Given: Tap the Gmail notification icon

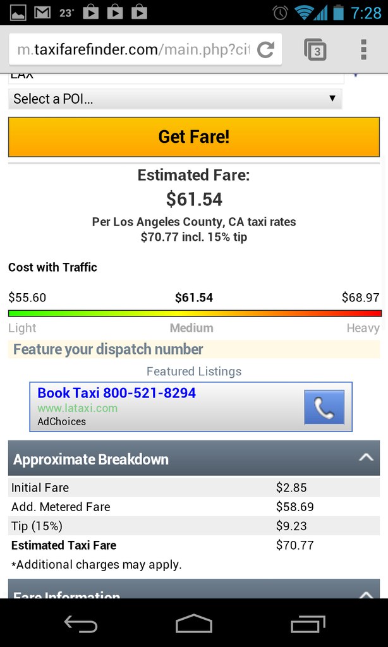Looking at the screenshot, I should click(42, 12).
